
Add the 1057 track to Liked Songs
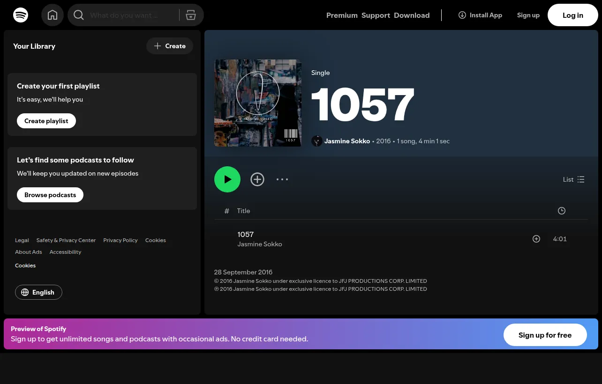(536, 239)
